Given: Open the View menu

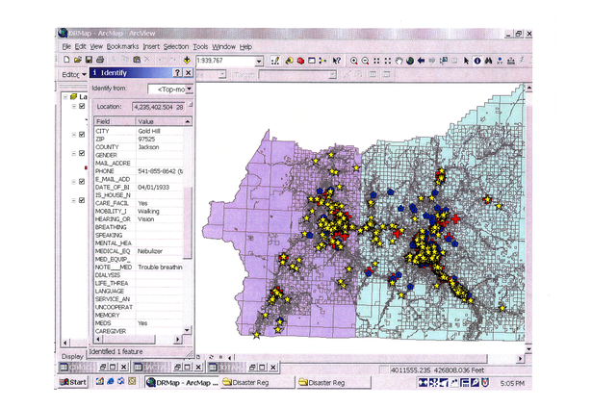Looking at the screenshot, I should point(96,47).
